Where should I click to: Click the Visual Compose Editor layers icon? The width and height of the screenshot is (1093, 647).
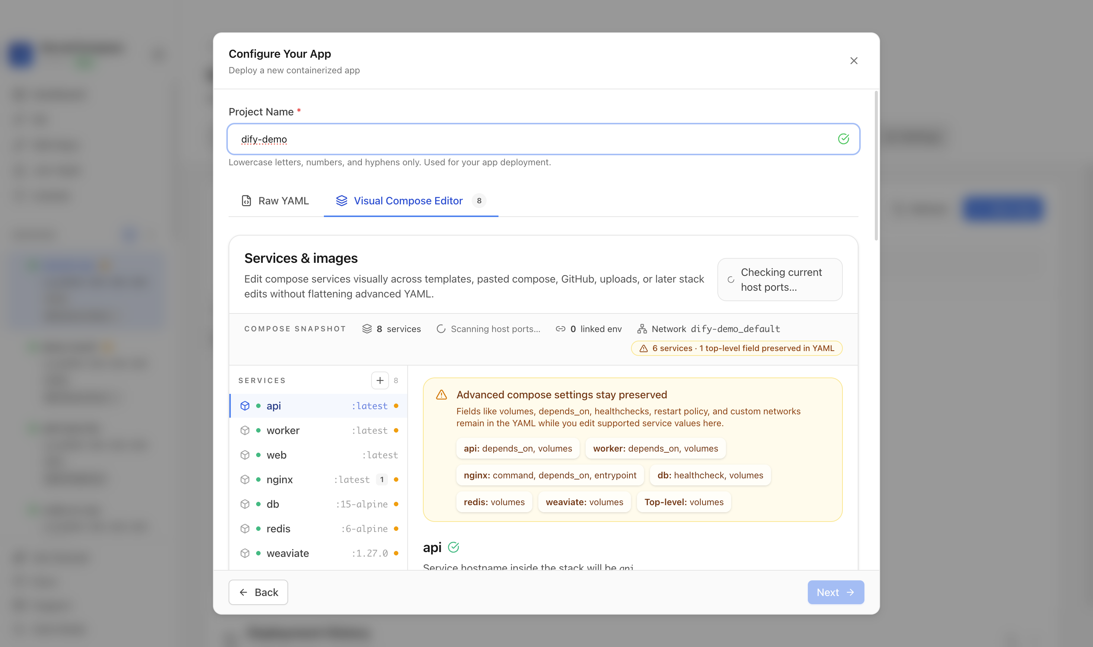tap(342, 201)
